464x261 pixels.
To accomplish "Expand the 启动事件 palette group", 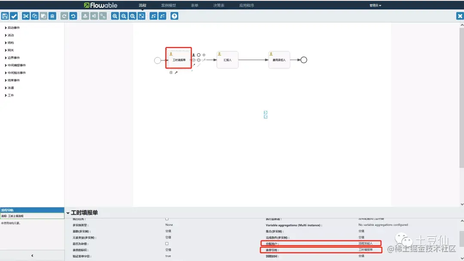I will [x=12, y=28].
